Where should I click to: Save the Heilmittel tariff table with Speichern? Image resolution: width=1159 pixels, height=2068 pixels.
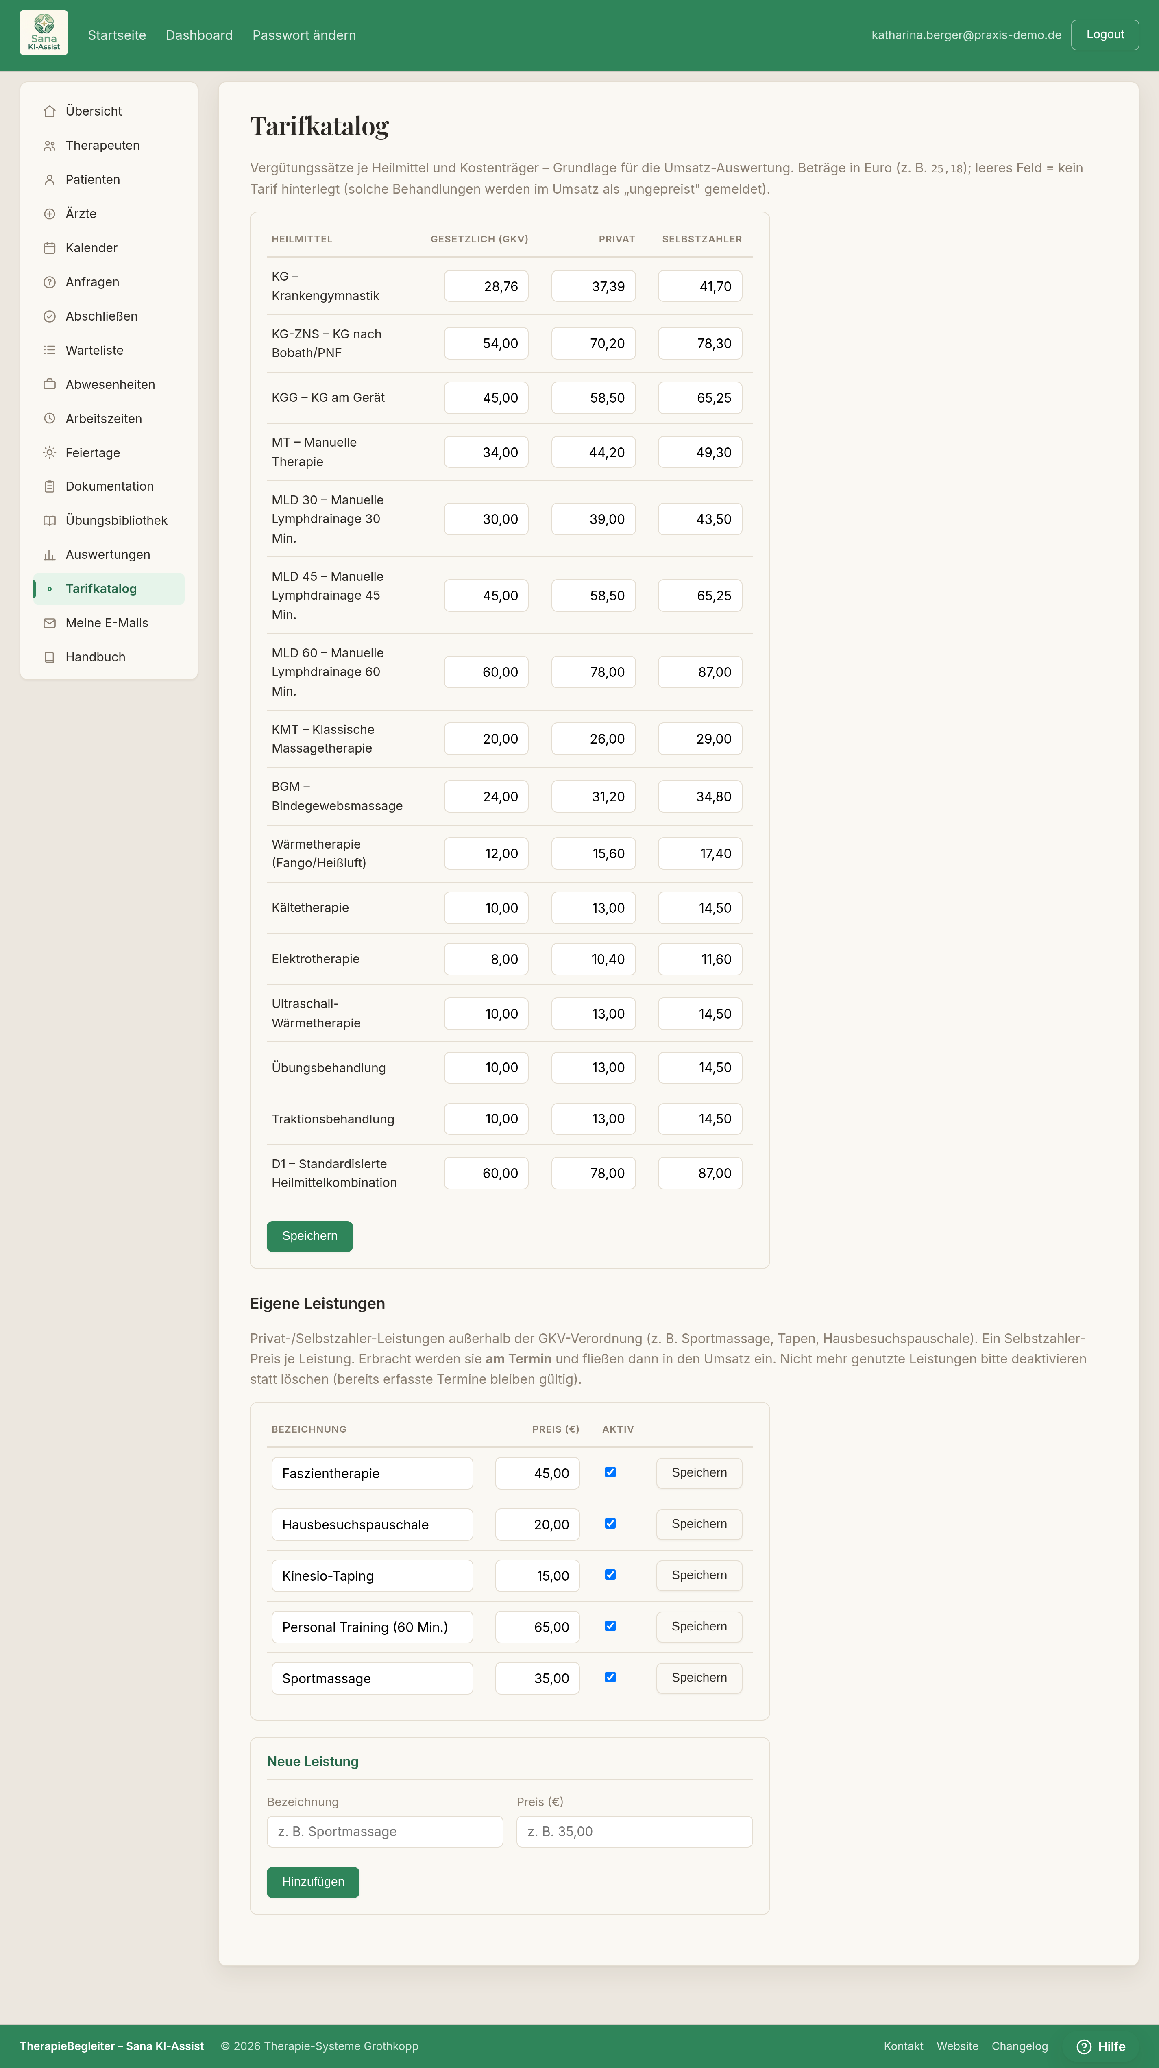click(310, 1236)
